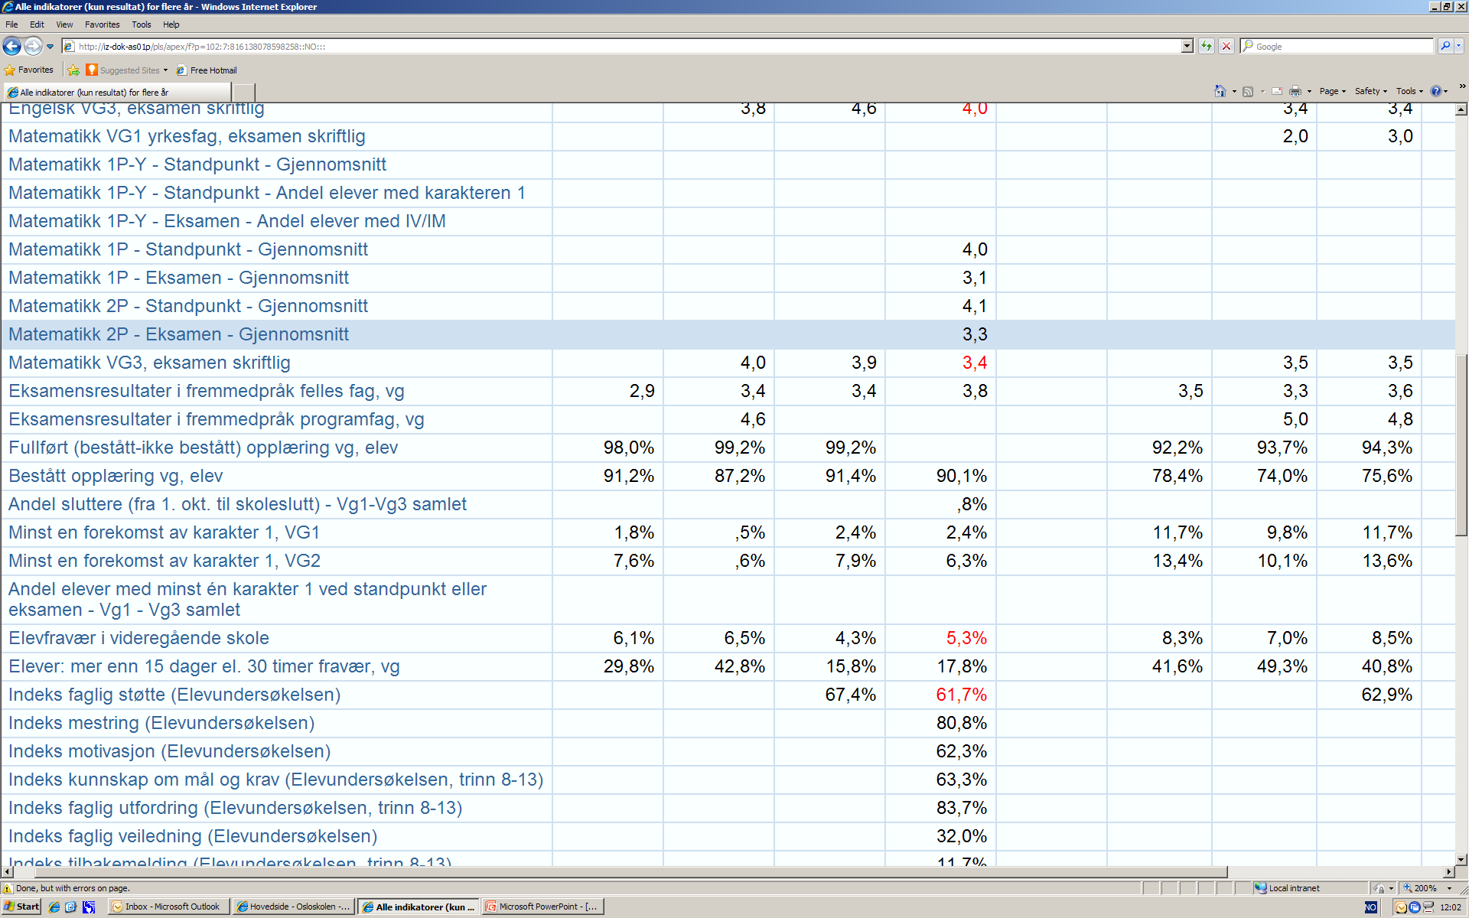Screen dimensions: 1469x918
Task: Expand the address bar history dropdown
Action: (x=1187, y=47)
